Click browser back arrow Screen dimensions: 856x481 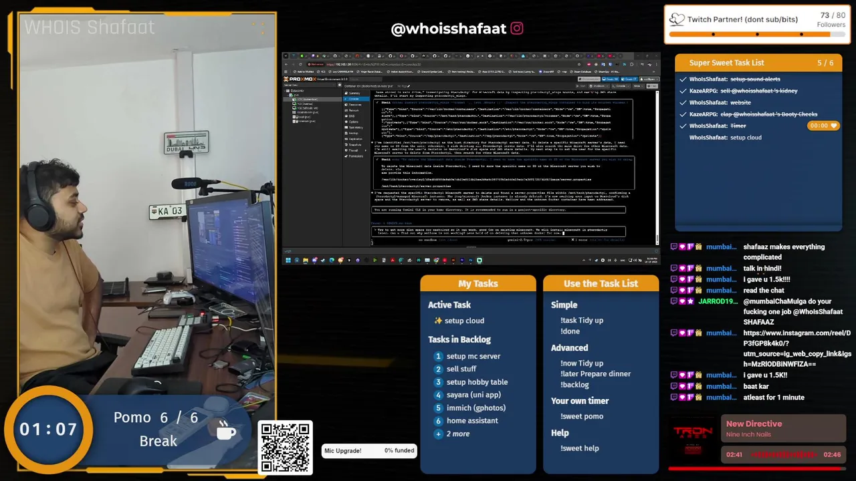coord(286,64)
